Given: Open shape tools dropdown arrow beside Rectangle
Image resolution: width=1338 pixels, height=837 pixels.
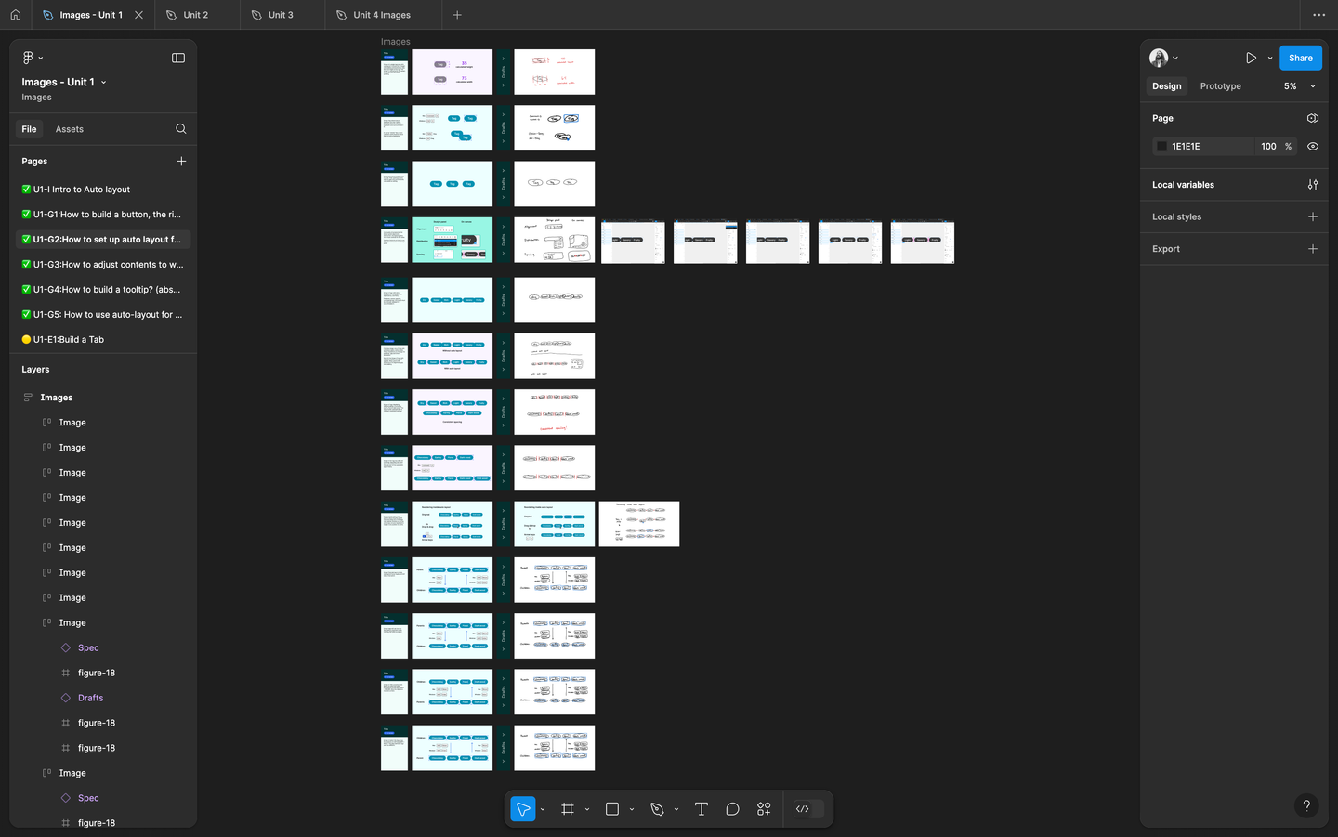Looking at the screenshot, I should click(x=632, y=809).
